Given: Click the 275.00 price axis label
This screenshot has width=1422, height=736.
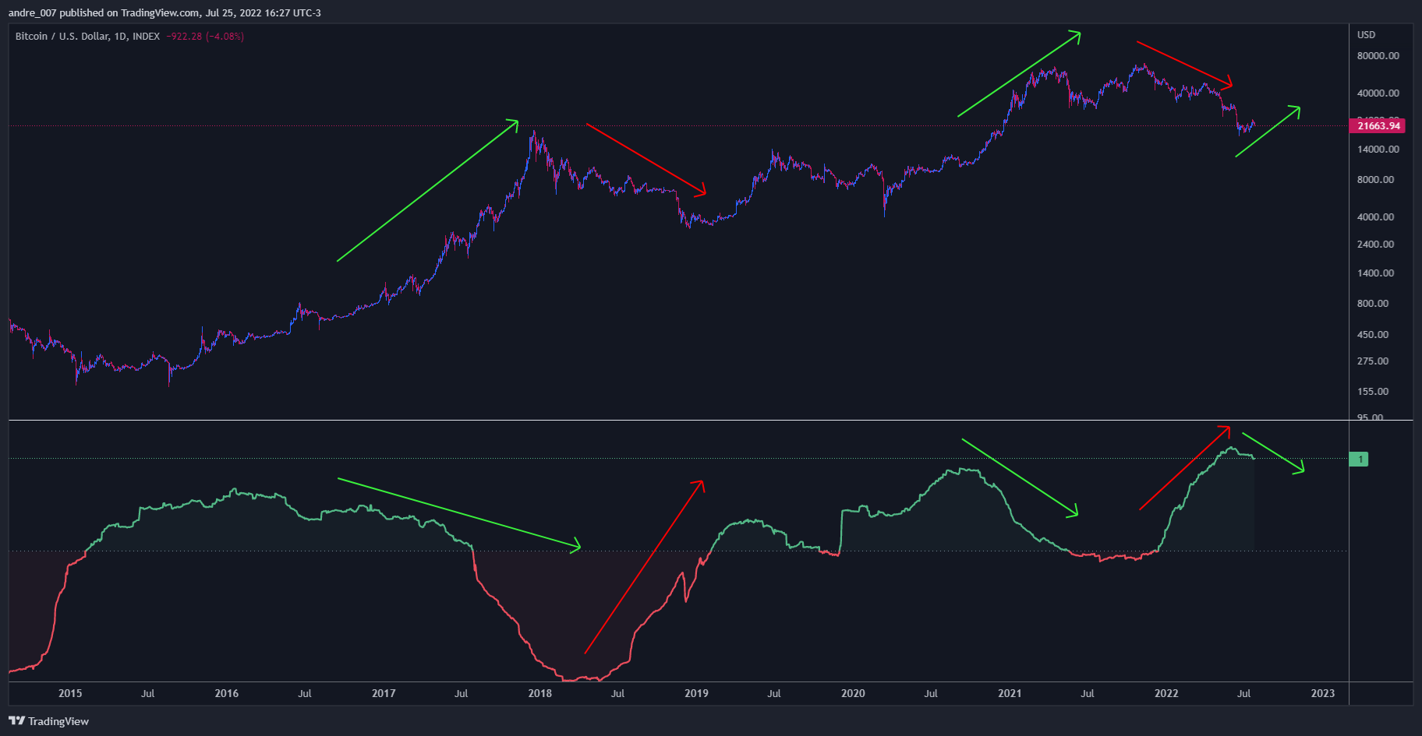Looking at the screenshot, I should [x=1373, y=361].
